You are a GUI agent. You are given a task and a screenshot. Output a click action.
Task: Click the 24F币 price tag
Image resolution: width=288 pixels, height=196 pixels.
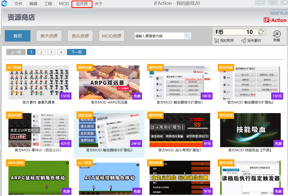136,143
